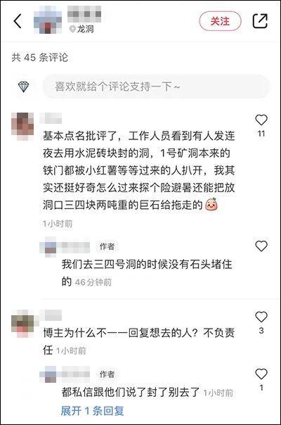281x425 pixels.
Task: Click the 龙洞 location label
Action: point(86,29)
